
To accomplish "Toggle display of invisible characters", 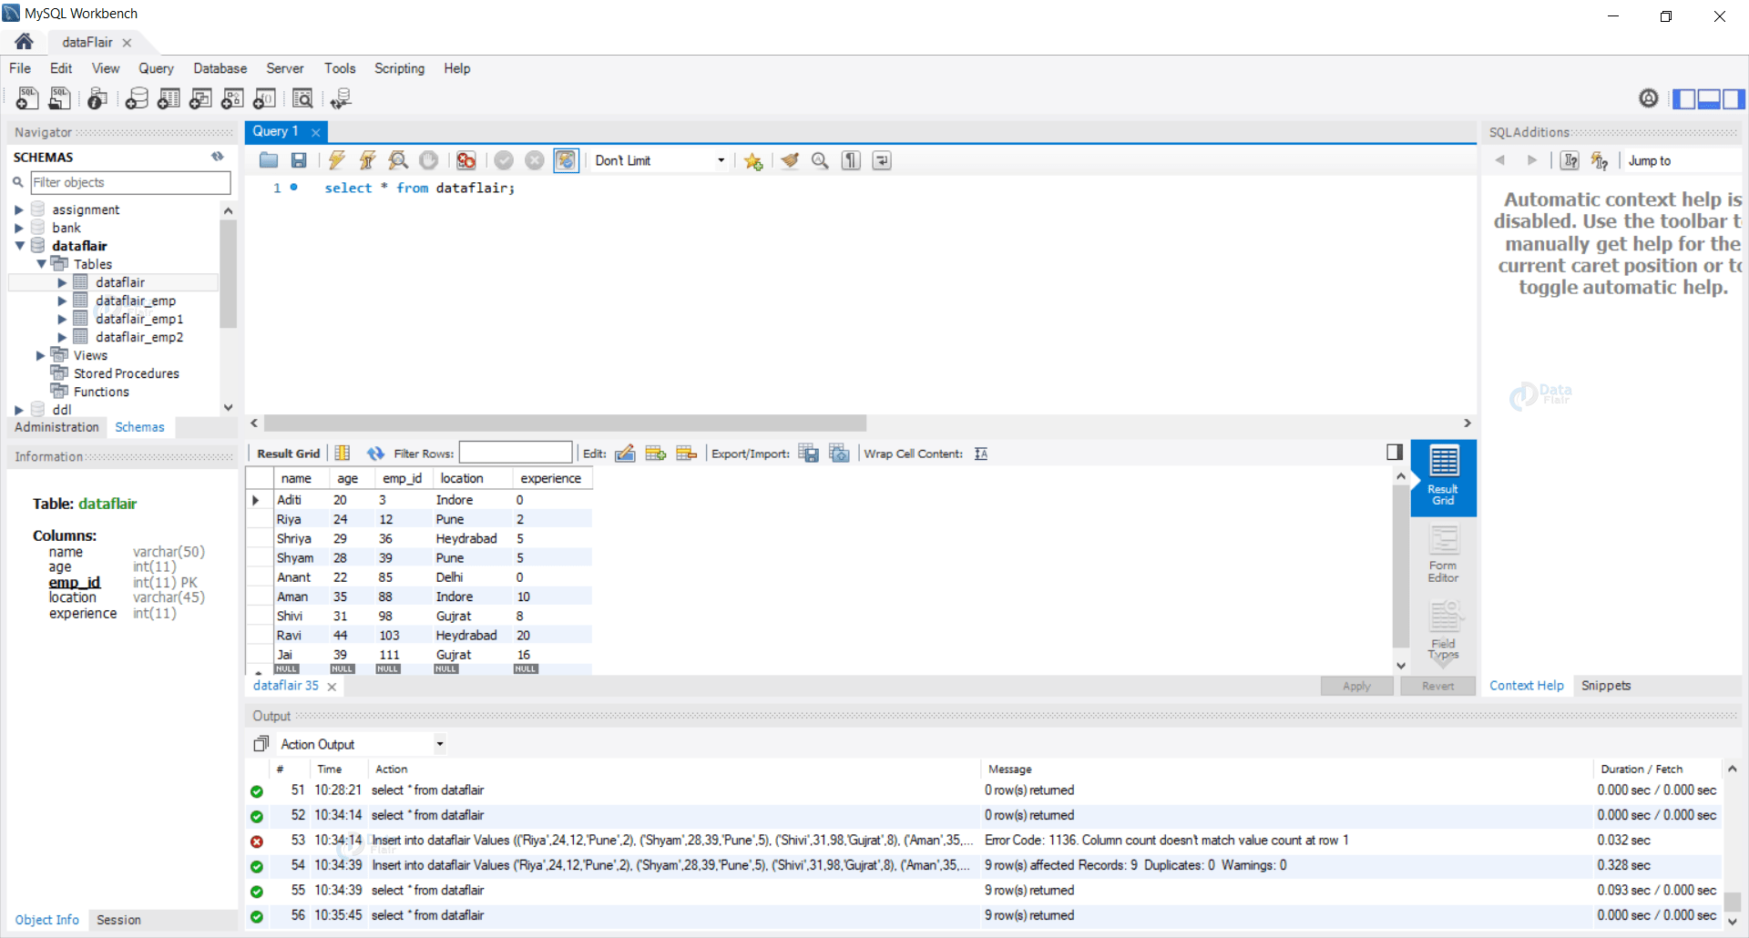I will point(850,160).
